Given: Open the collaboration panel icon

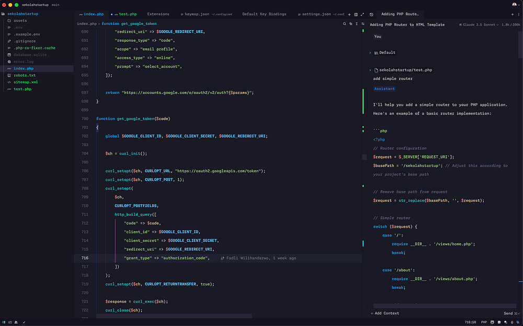Looking at the screenshot, I should point(16,322).
